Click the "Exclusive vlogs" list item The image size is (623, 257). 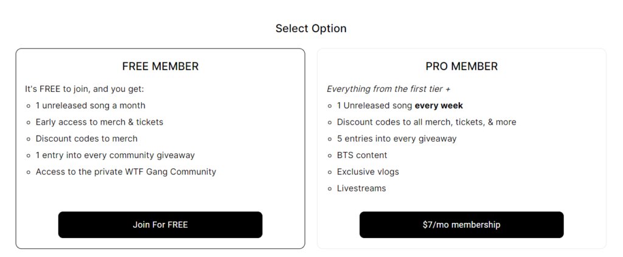(x=367, y=172)
